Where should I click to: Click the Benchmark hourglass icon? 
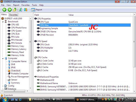(6, 21)
